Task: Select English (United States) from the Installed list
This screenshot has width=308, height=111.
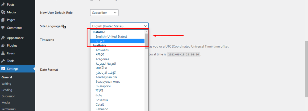Action: pyautogui.click(x=111, y=36)
